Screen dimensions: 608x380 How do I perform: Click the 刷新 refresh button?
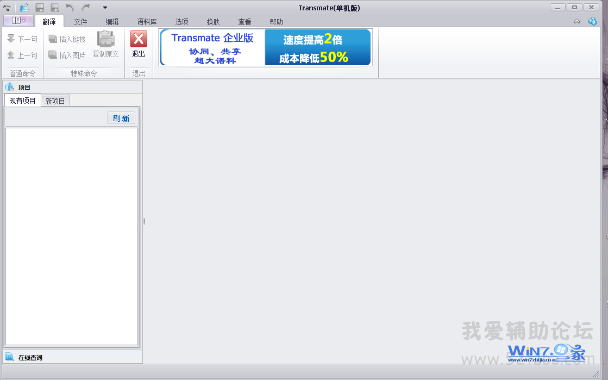[121, 119]
